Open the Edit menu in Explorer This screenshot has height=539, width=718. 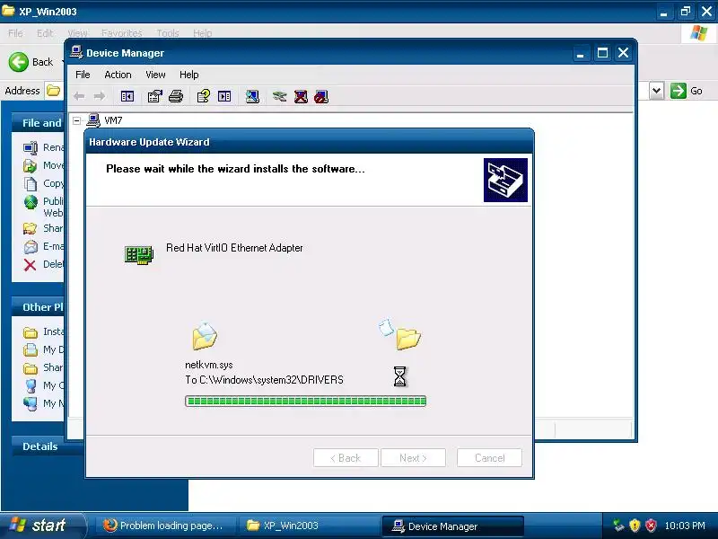45,33
